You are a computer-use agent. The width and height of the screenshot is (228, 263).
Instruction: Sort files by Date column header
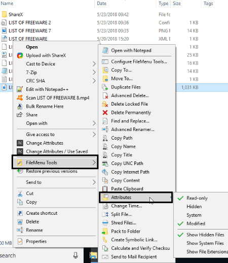point(102,4)
